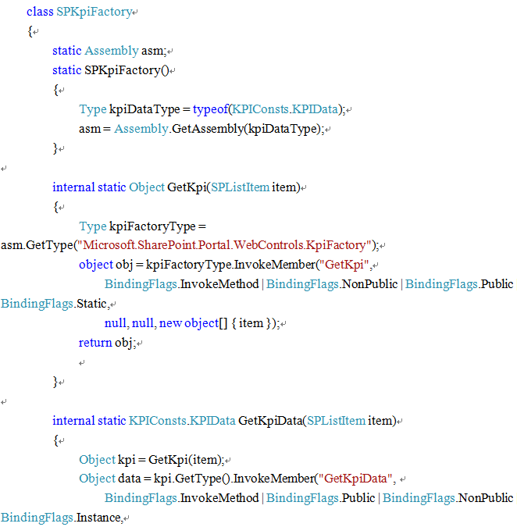Click 'kpiFactoryType.InvokeMember' call

click(x=230, y=265)
